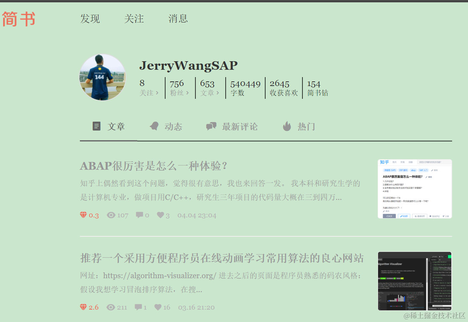Click the eye views icon beside 107
Screen dimensions: 468x322
pyautogui.click(x=111, y=215)
